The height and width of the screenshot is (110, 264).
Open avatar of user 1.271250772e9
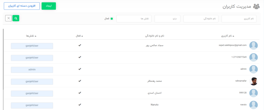253,57
